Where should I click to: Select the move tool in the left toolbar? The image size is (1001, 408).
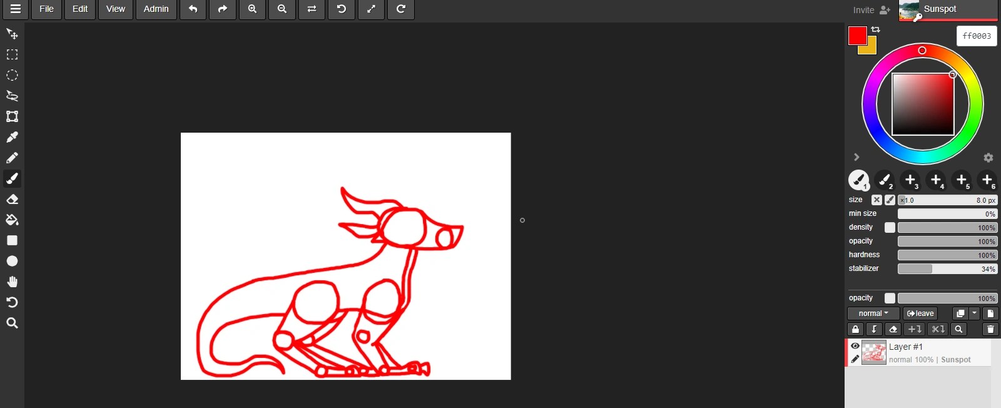[x=12, y=34]
